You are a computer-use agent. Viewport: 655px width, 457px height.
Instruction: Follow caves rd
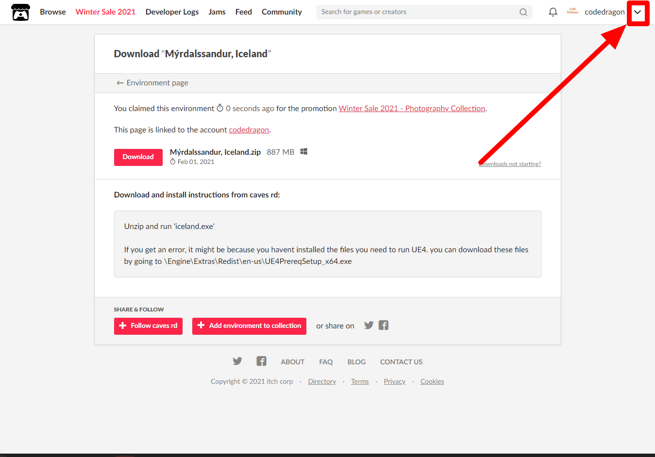coord(148,326)
